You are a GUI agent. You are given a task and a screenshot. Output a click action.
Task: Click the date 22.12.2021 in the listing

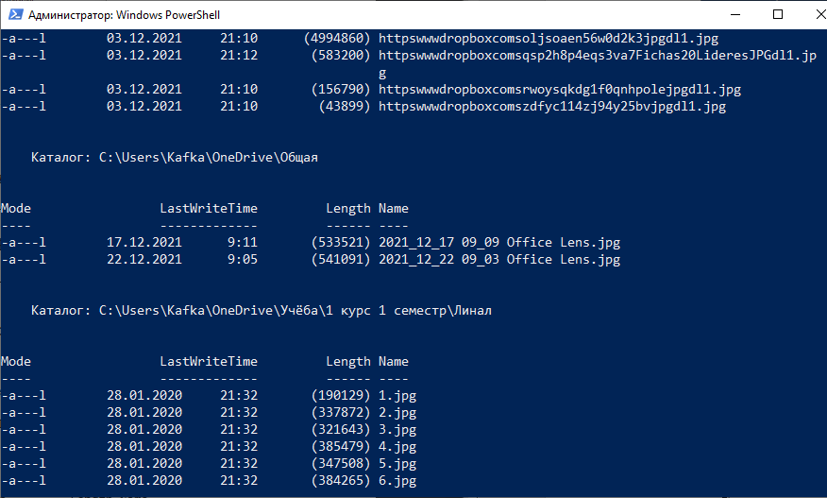tap(144, 259)
